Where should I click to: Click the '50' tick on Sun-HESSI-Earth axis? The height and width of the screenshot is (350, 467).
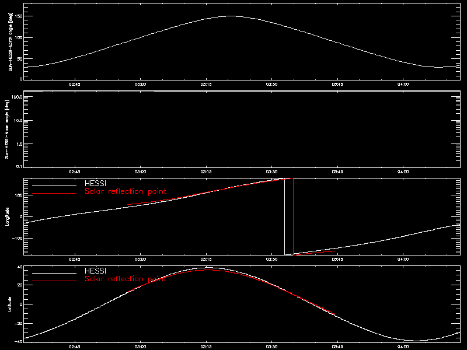20,59
